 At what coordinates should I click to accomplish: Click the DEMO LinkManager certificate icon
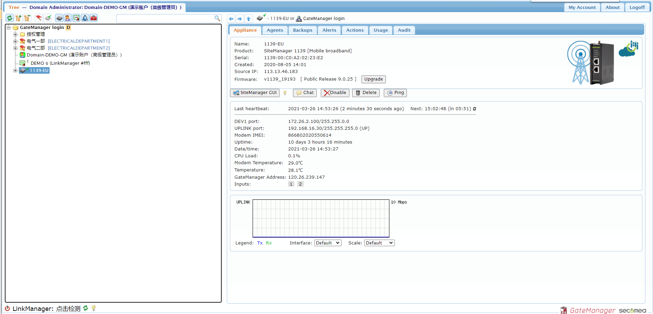pos(23,63)
